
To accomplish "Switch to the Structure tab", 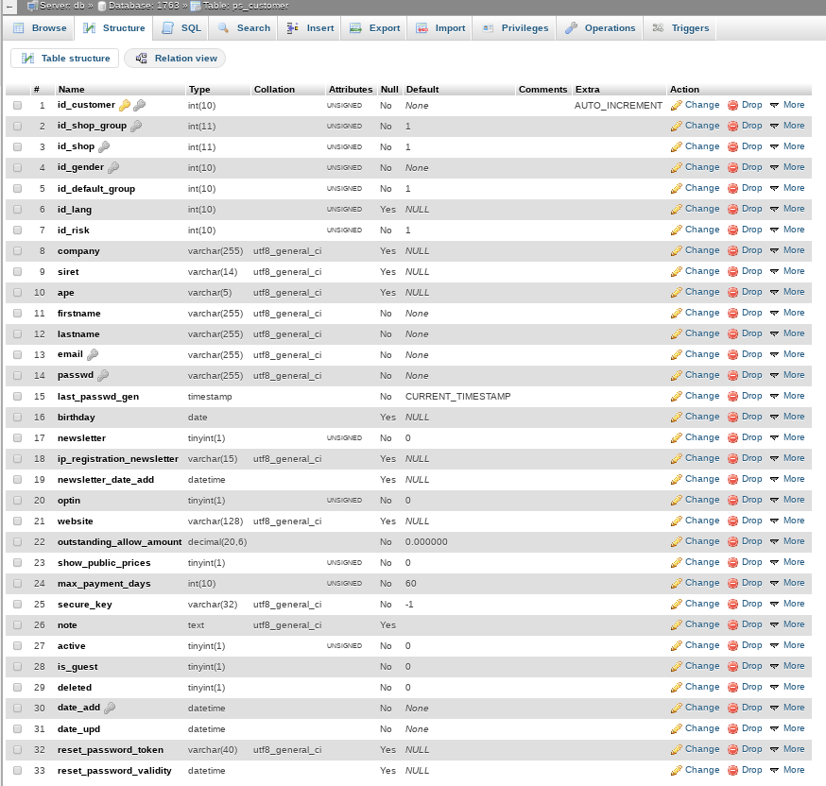I will 113,28.
